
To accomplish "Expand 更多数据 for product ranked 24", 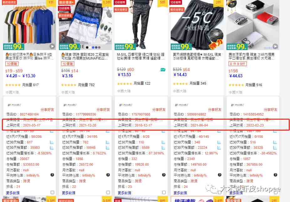I will click(180, 193).
